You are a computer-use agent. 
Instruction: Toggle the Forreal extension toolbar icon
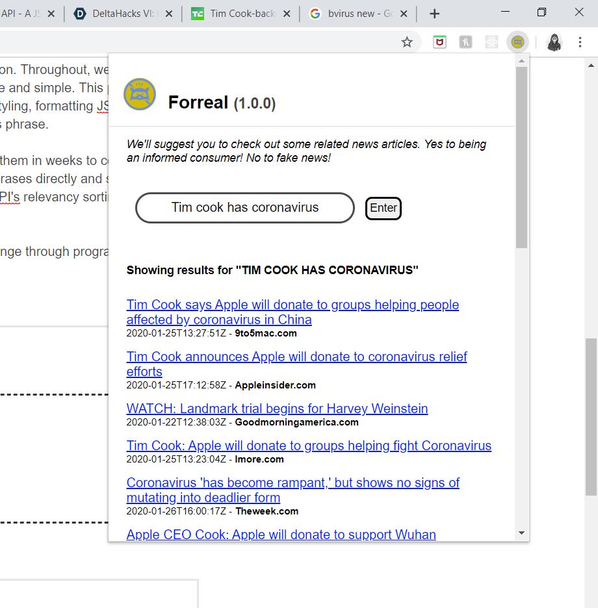(517, 42)
